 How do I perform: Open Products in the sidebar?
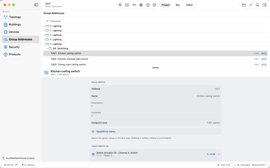pyautogui.click(x=21, y=54)
